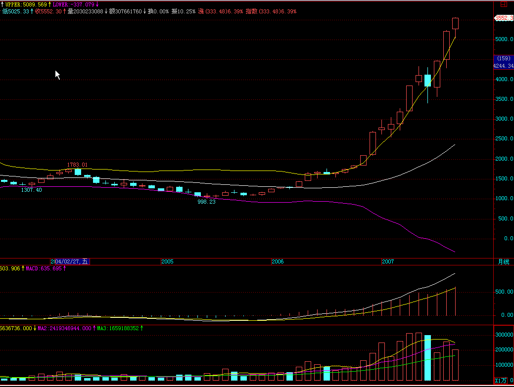Click the 2500.0 price axis label
The height and width of the screenshot is (387, 514).
[x=504, y=139]
